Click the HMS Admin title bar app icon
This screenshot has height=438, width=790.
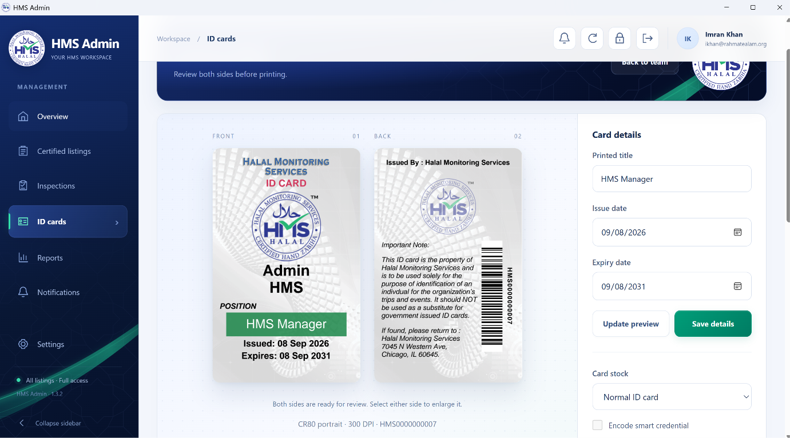6,7
